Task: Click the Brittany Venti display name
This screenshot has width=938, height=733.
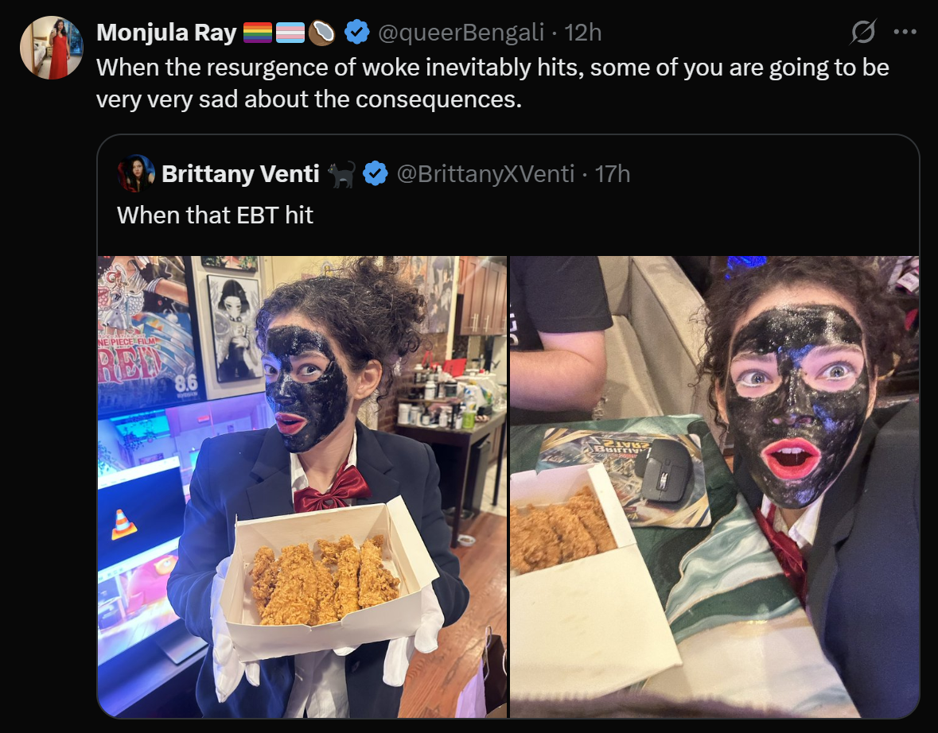Action: click(240, 174)
